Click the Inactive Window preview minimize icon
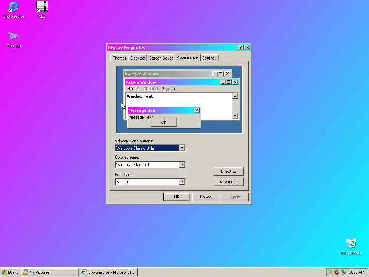 click(x=215, y=74)
